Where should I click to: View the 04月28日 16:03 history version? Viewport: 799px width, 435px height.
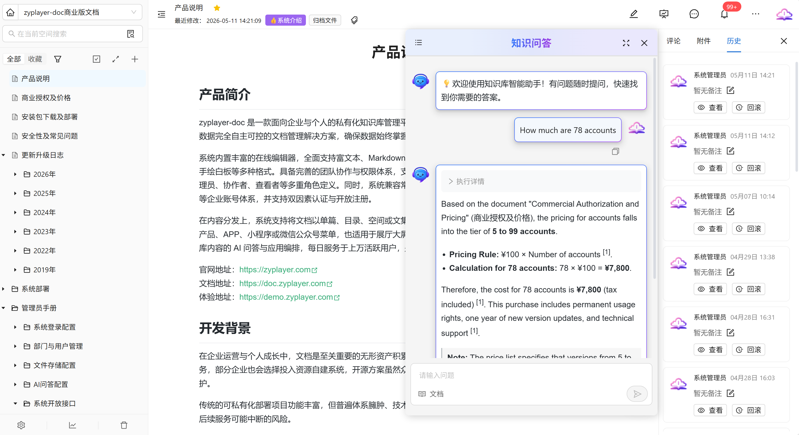click(x=710, y=410)
